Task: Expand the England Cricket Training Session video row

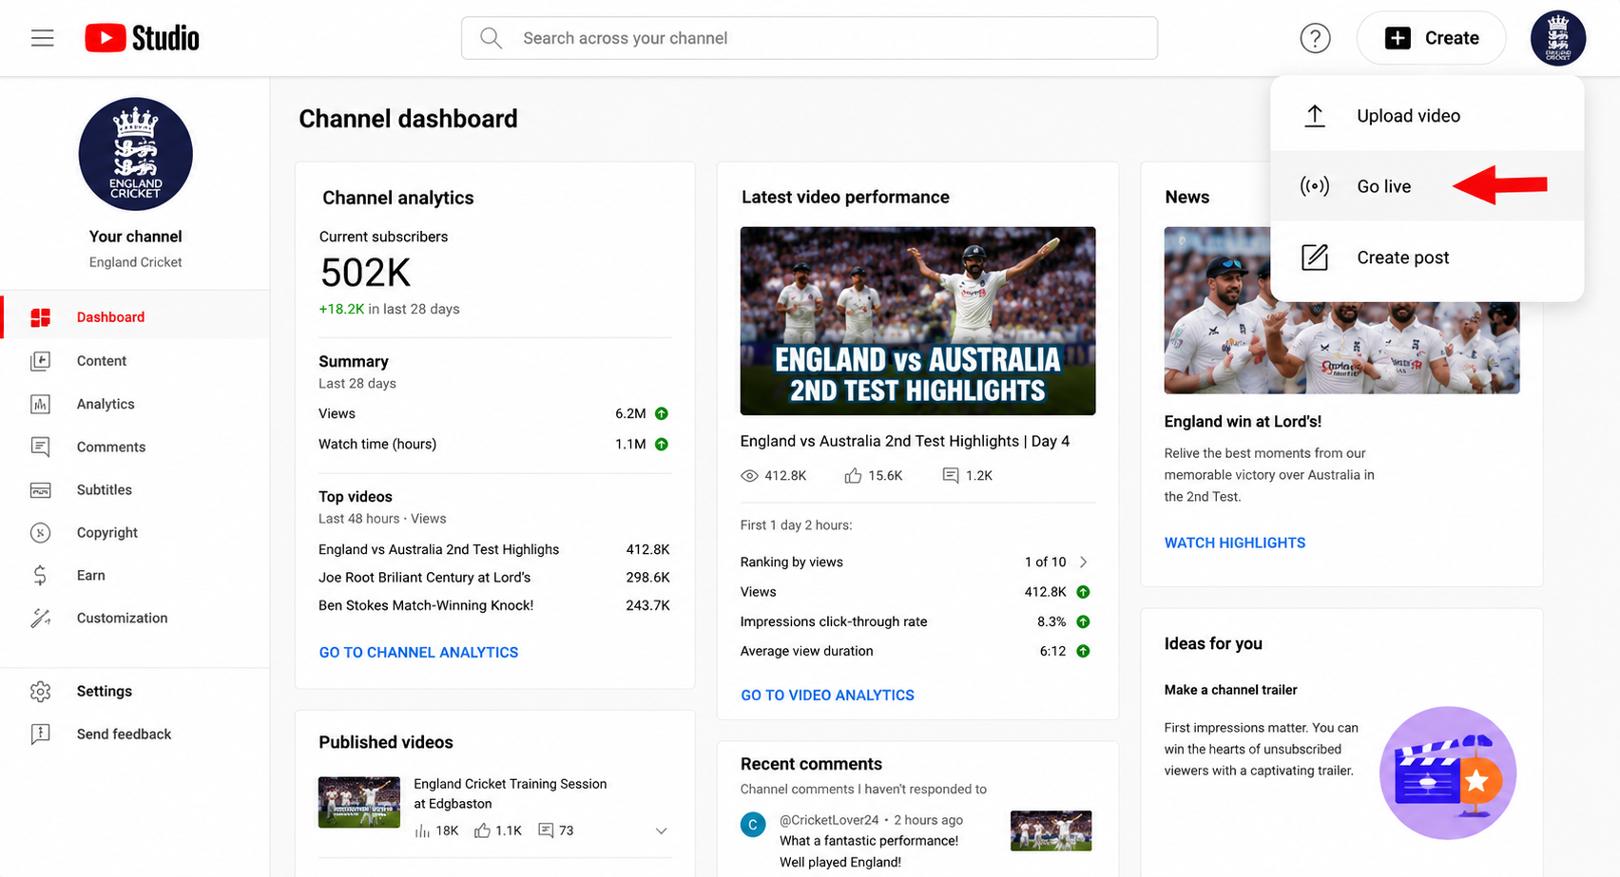Action: point(662,830)
